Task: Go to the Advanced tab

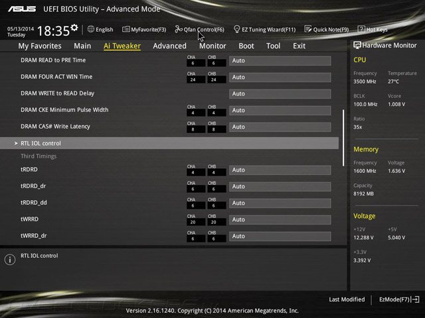Action: 170,46
